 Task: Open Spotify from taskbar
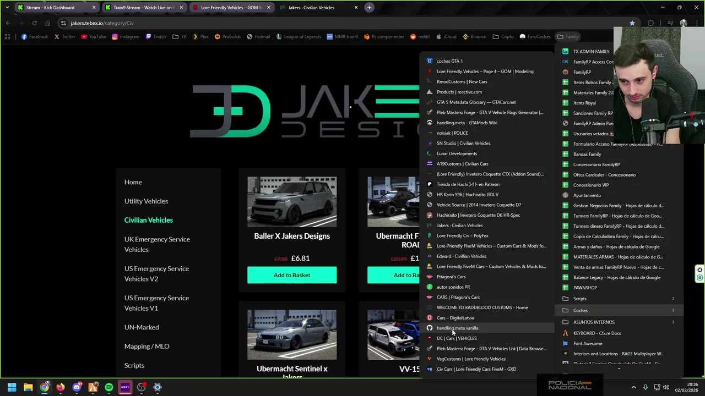point(109,387)
